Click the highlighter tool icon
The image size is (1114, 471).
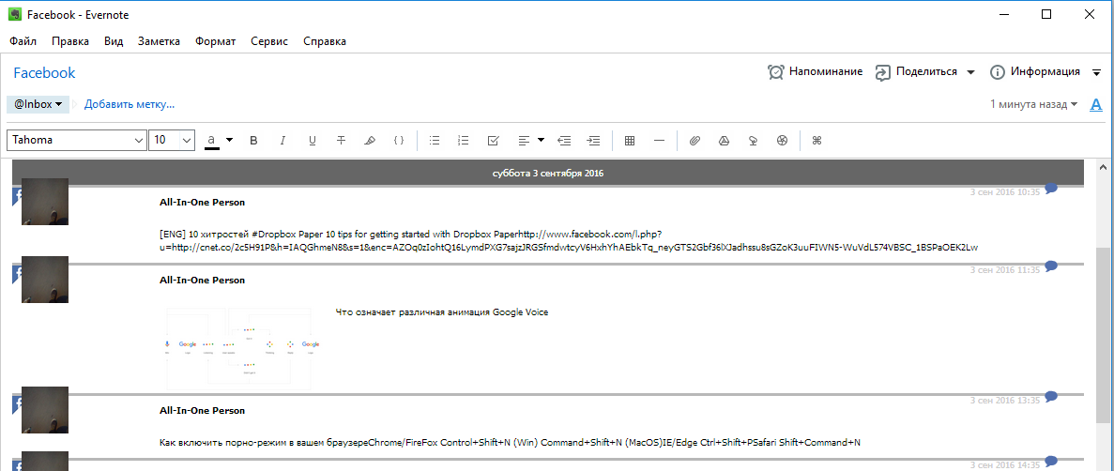(370, 141)
